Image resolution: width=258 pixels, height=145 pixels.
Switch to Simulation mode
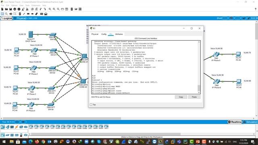tap(250, 122)
